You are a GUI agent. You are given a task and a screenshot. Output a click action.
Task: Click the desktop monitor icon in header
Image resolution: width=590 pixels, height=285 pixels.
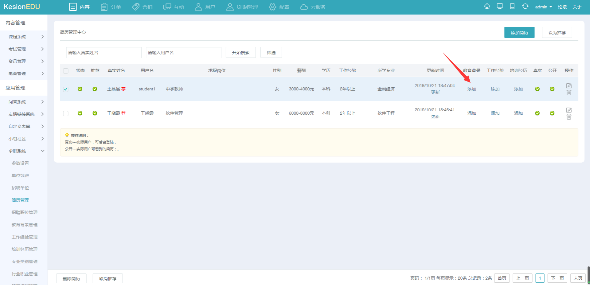[x=499, y=6]
